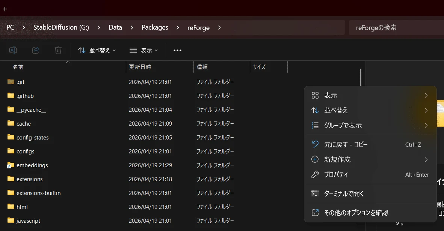Screen dimensions: 444x231
Task: Expand chevron after Data breadcrumb
Action: 132,27
